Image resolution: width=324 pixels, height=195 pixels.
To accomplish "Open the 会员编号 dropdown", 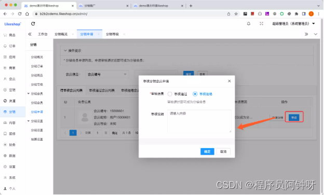I will (107, 74).
